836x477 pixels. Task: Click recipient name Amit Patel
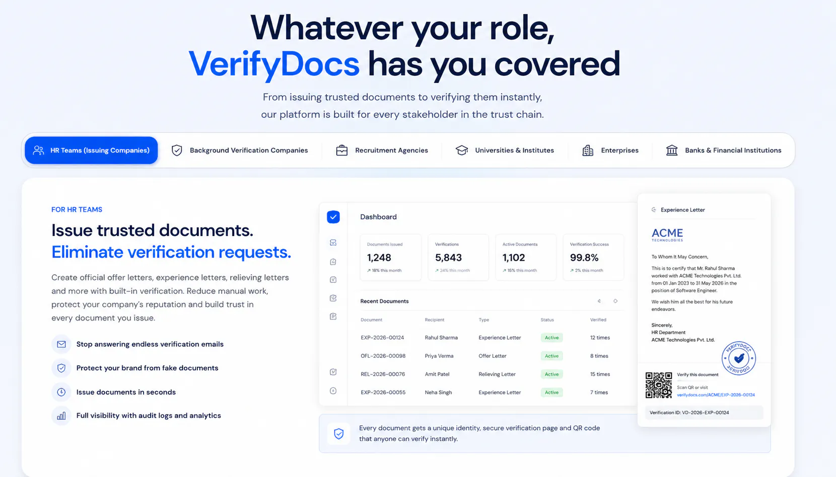point(437,374)
